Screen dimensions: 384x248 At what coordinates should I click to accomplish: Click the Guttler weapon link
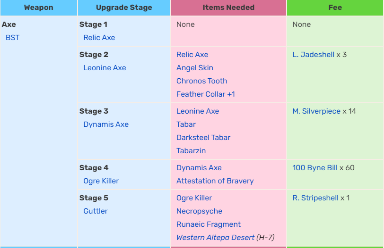[96, 211]
